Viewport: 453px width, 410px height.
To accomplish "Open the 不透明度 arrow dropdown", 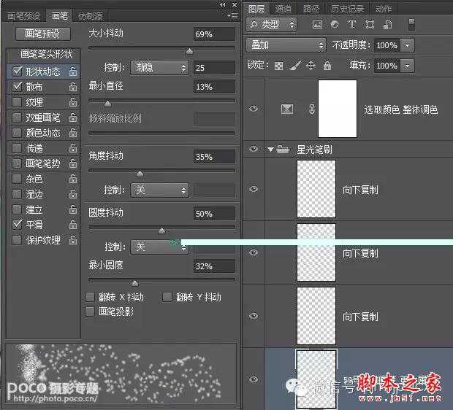I will click(407, 45).
